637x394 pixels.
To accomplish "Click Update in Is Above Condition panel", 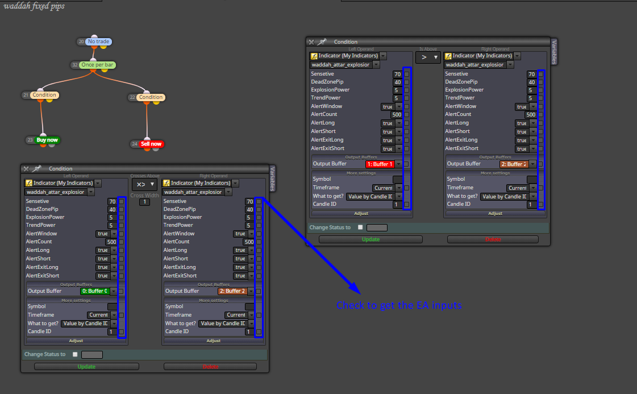I will (370, 239).
